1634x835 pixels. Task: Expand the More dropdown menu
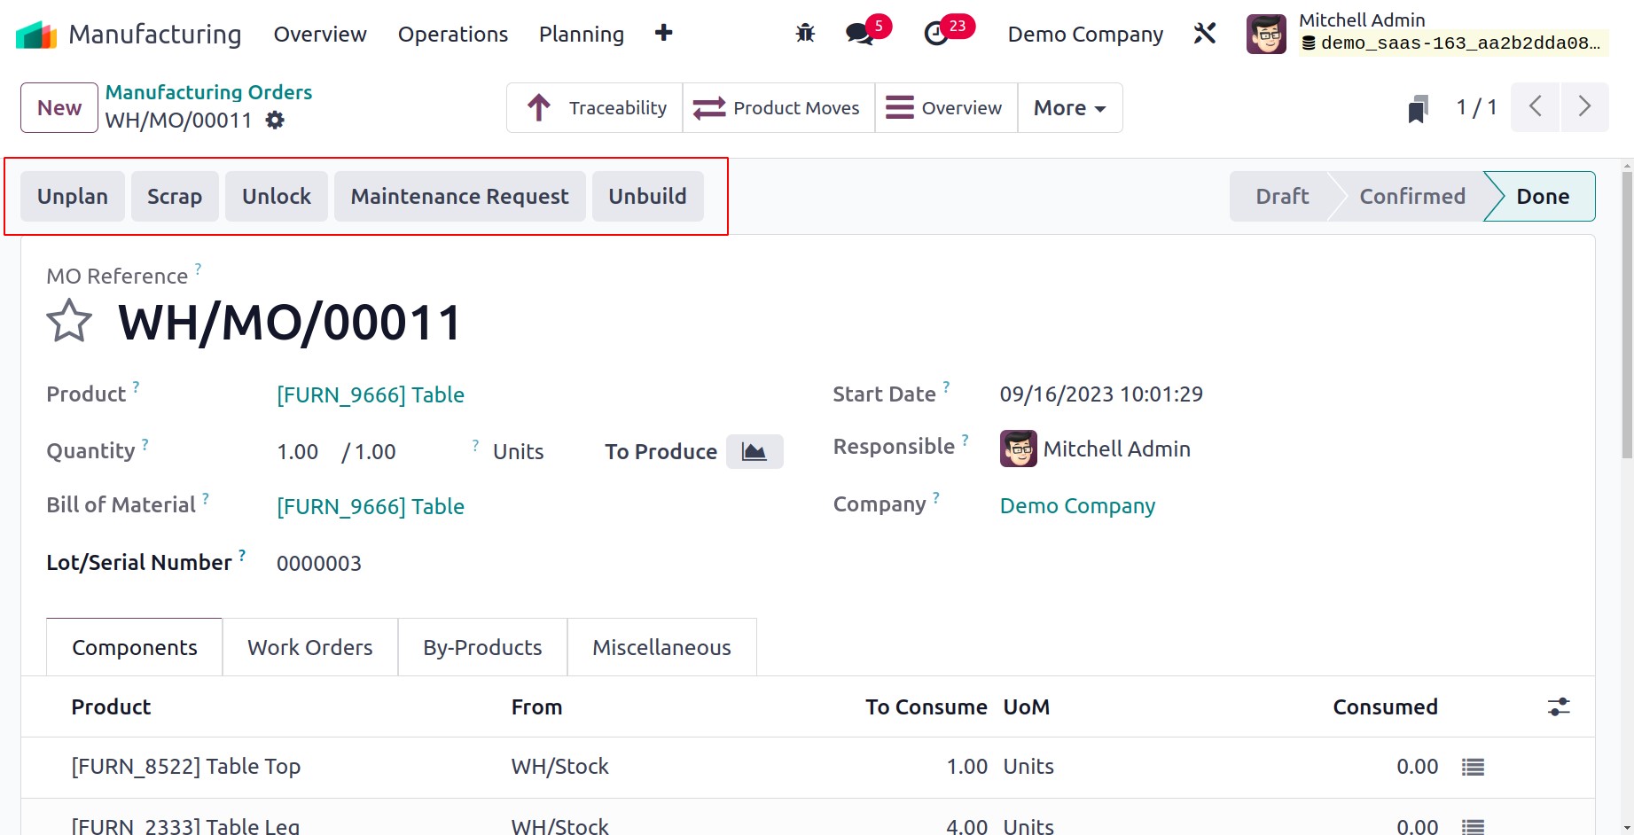1070,108
